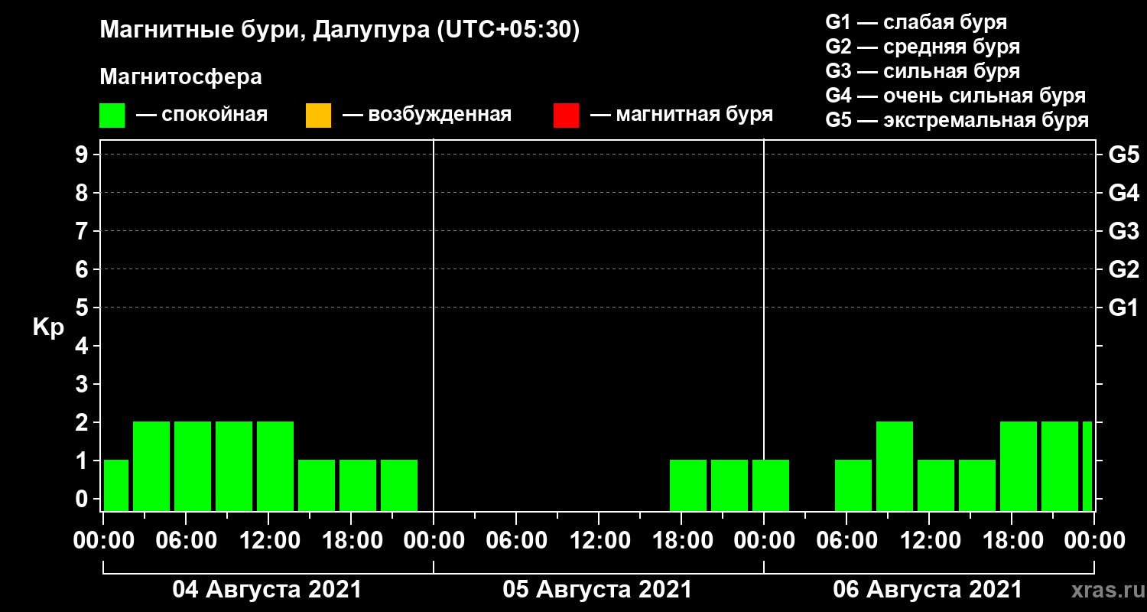1147x612 pixels.
Task: Select the '— магнитная буря' legend label
Action: point(682,115)
